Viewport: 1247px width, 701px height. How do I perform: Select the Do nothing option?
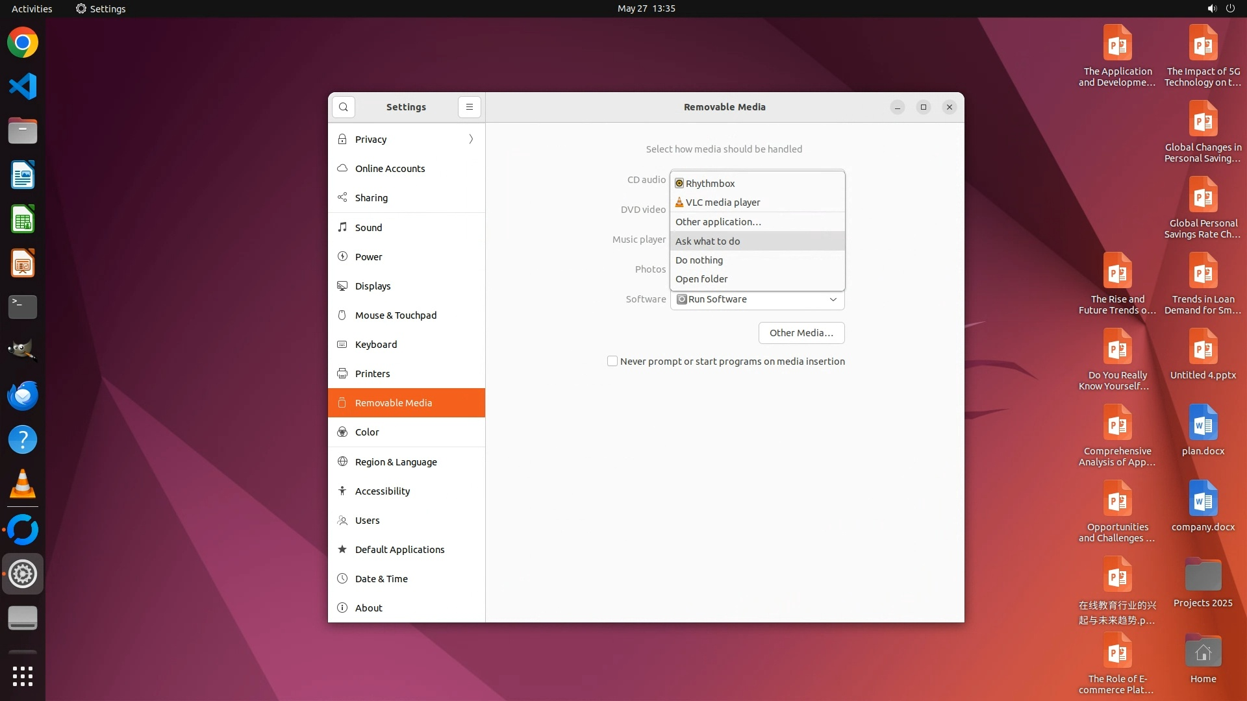[x=699, y=260]
